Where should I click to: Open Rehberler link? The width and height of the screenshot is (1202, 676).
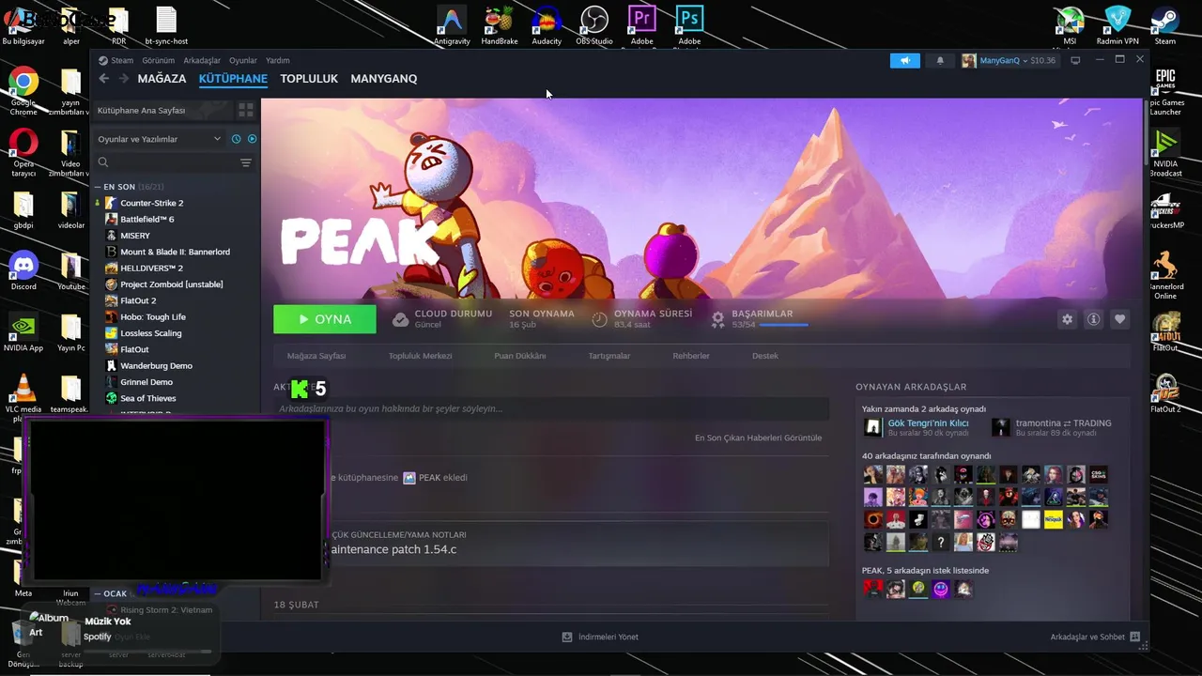coord(691,356)
